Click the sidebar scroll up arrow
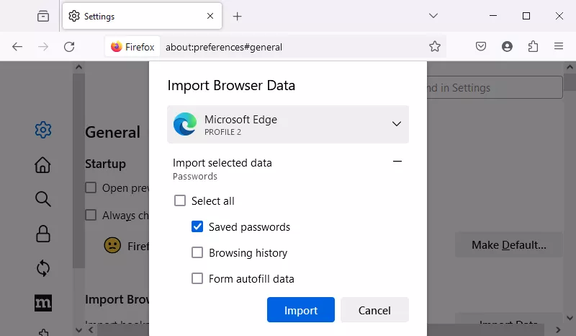 (78, 67)
